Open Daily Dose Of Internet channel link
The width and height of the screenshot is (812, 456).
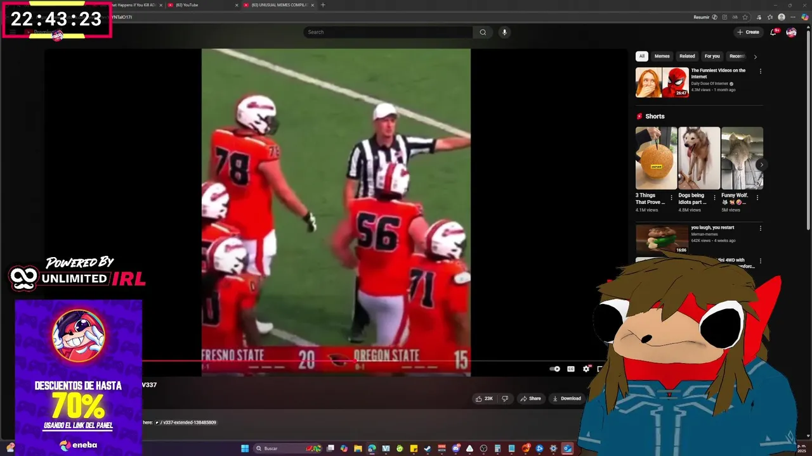coord(710,84)
